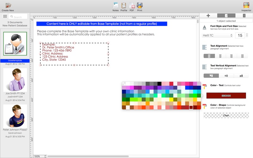This screenshot has height=158, width=253.
Task: Toggle the Inspector panel icon
Action: click(x=246, y=5)
